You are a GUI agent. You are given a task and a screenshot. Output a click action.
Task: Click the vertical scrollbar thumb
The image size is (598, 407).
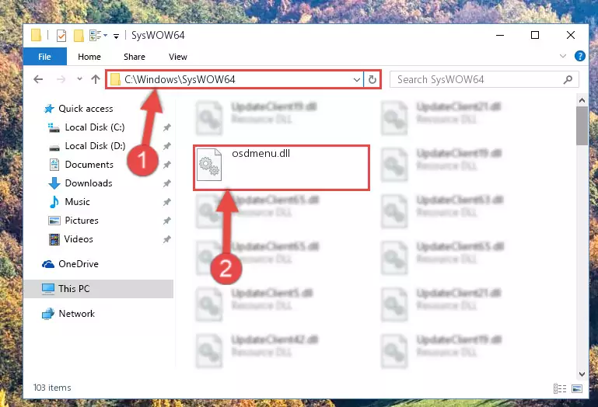(582, 126)
